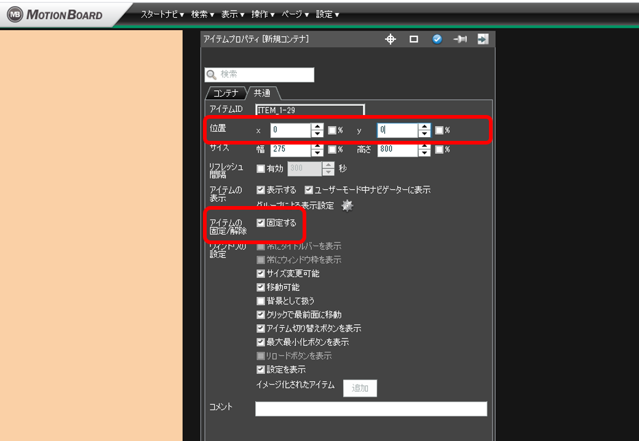Click the magnifier icon beside the search field
This screenshot has height=441, width=639.
[x=210, y=74]
